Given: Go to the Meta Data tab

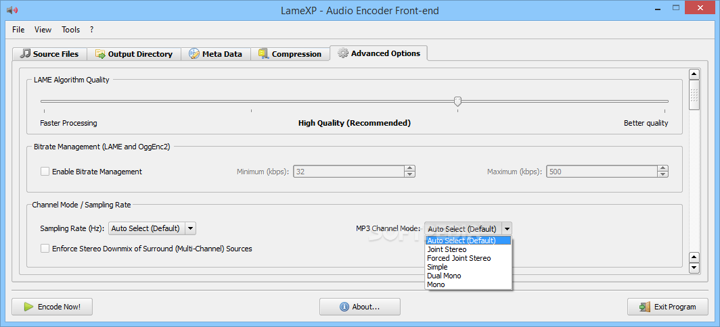Looking at the screenshot, I should (x=215, y=53).
